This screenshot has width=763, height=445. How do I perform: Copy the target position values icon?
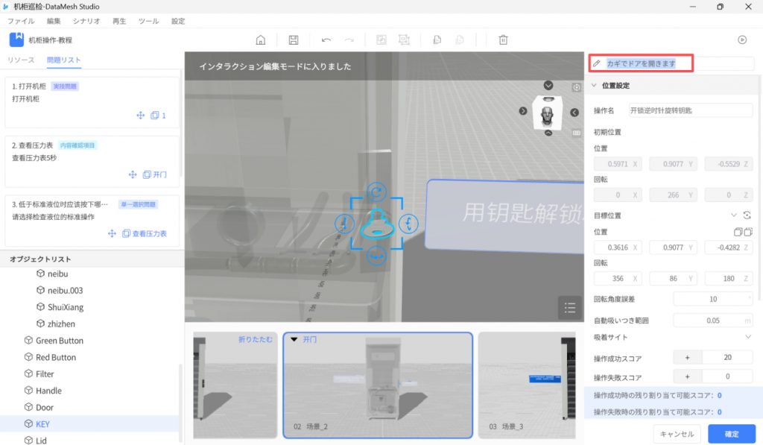click(x=738, y=232)
